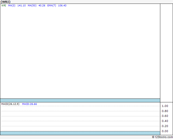Click the 106.43 EMA value

[62, 6]
